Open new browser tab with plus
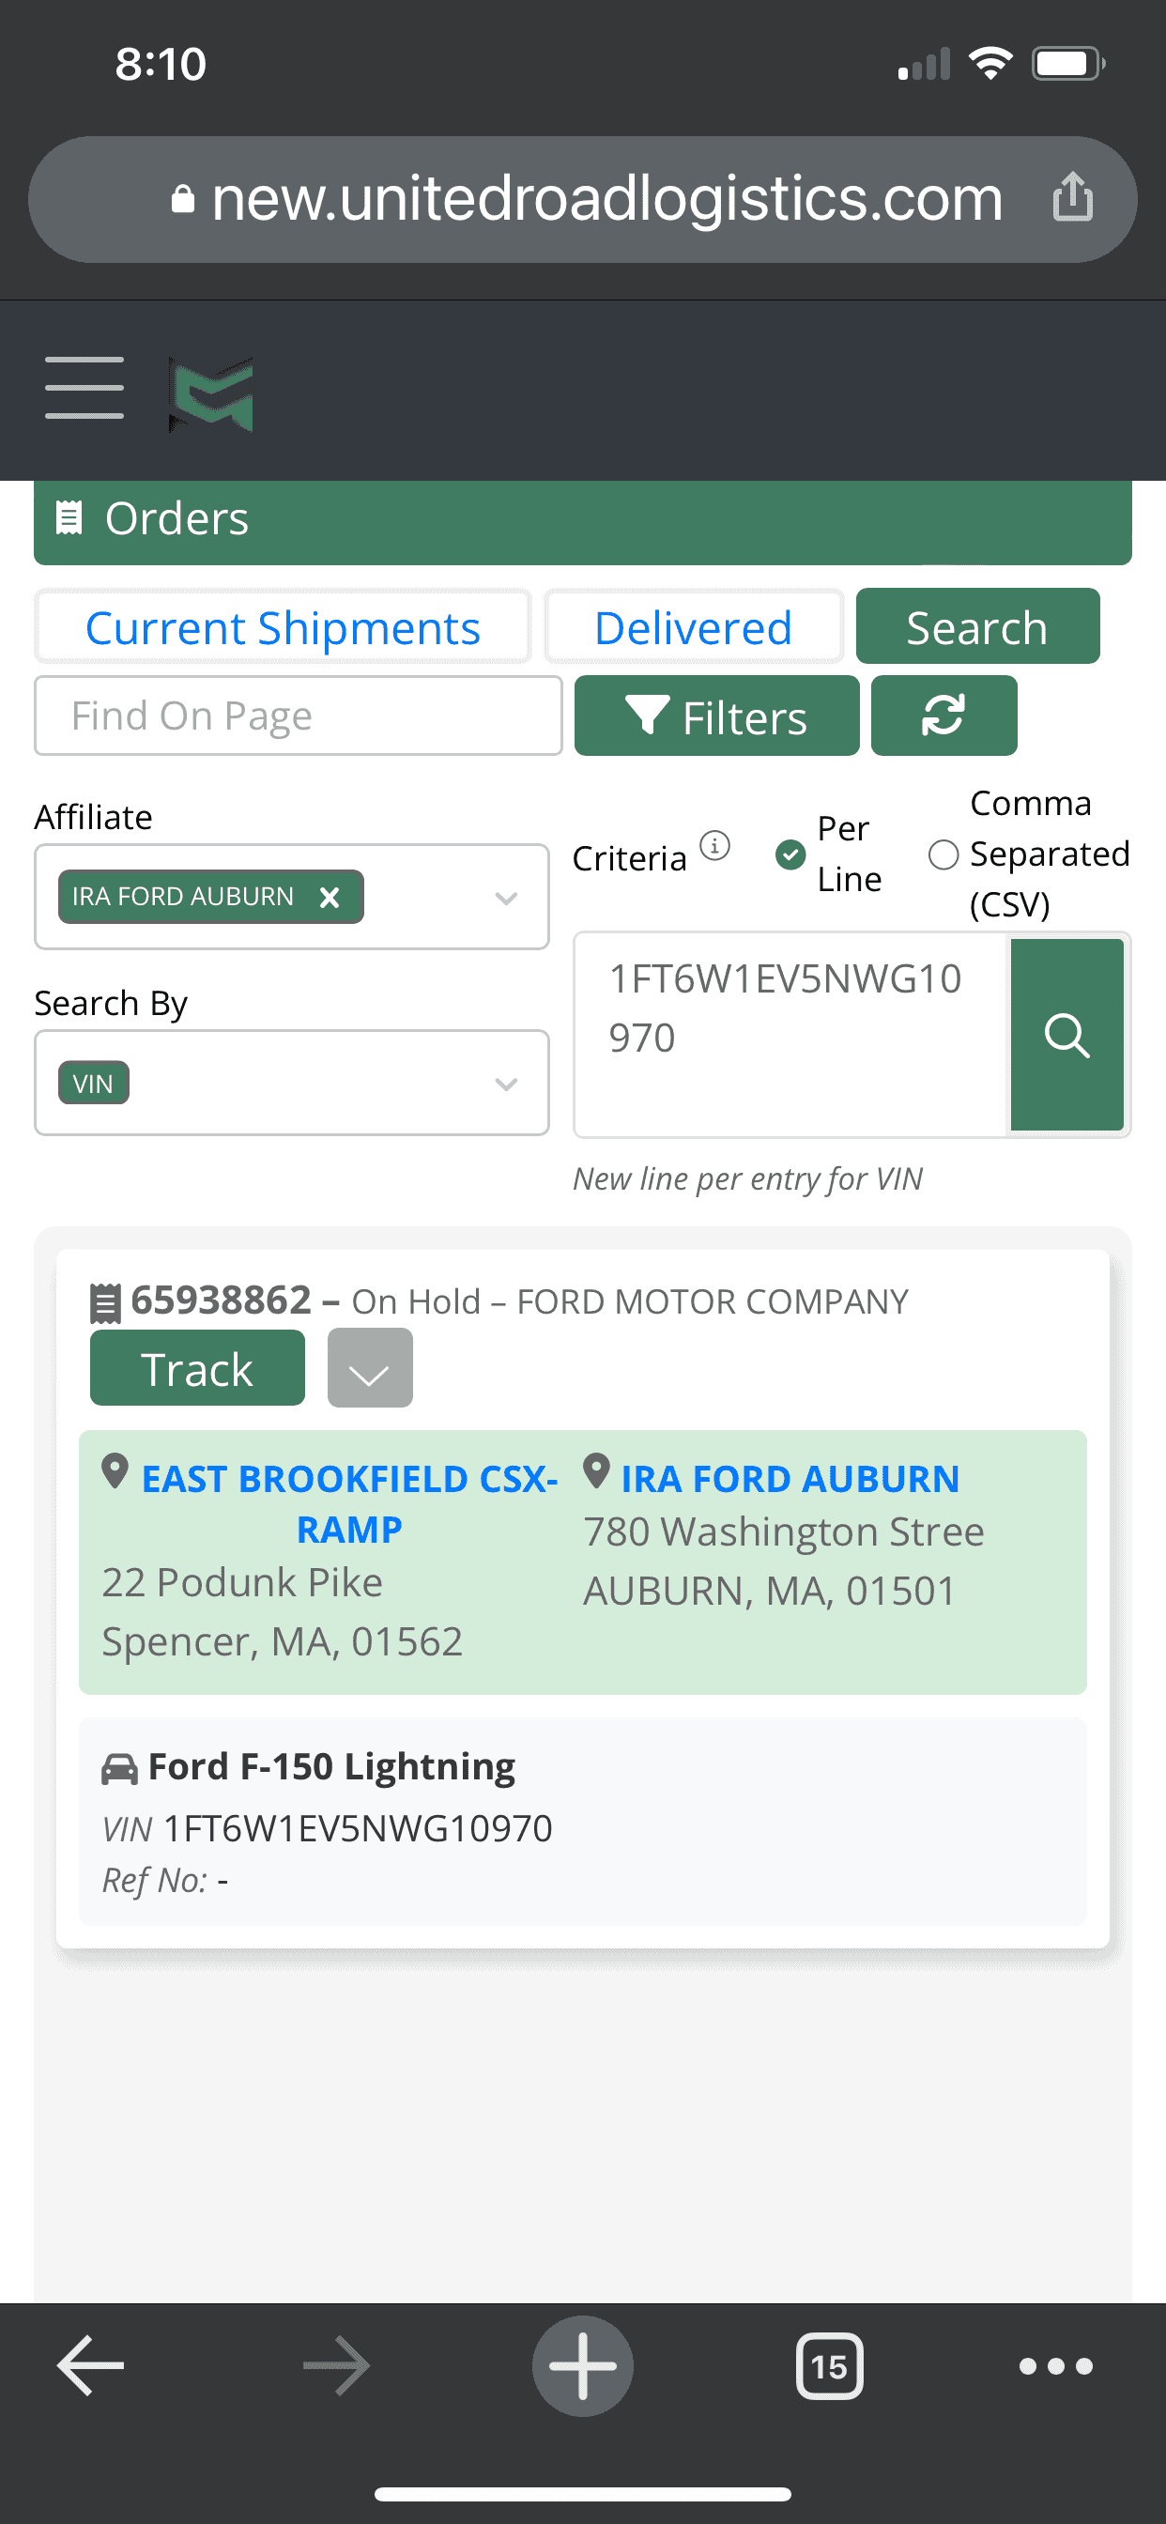Image resolution: width=1166 pixels, height=2524 pixels. pos(582,2365)
